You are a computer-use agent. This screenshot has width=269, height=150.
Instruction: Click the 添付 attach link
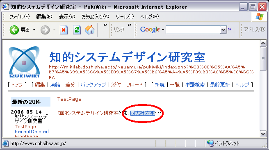[116, 85]
